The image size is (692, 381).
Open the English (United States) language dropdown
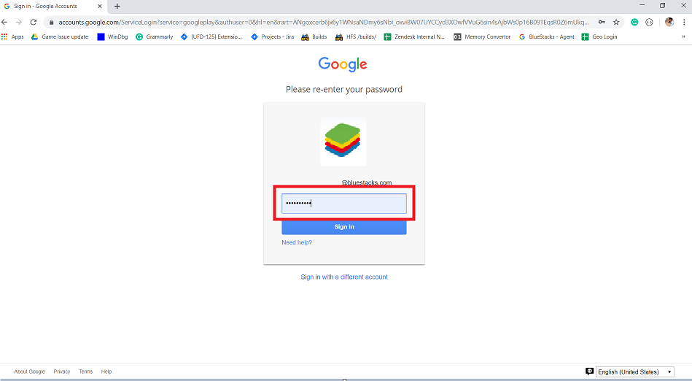pos(635,372)
